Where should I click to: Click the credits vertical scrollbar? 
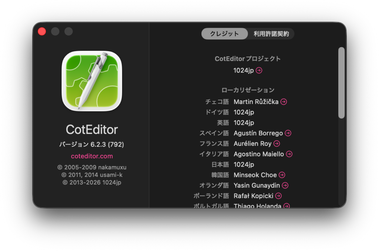pos(341,83)
